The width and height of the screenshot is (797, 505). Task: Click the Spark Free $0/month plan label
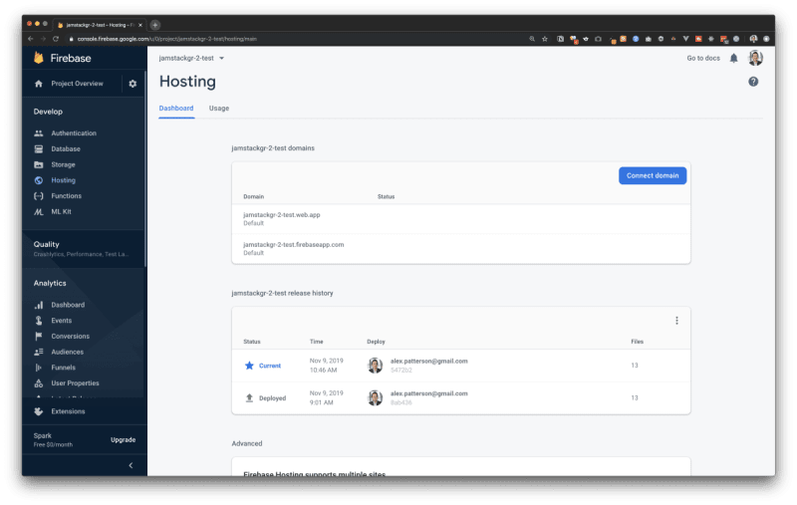53,440
